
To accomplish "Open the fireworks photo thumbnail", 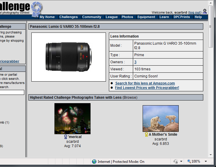I will coord(72,119).
